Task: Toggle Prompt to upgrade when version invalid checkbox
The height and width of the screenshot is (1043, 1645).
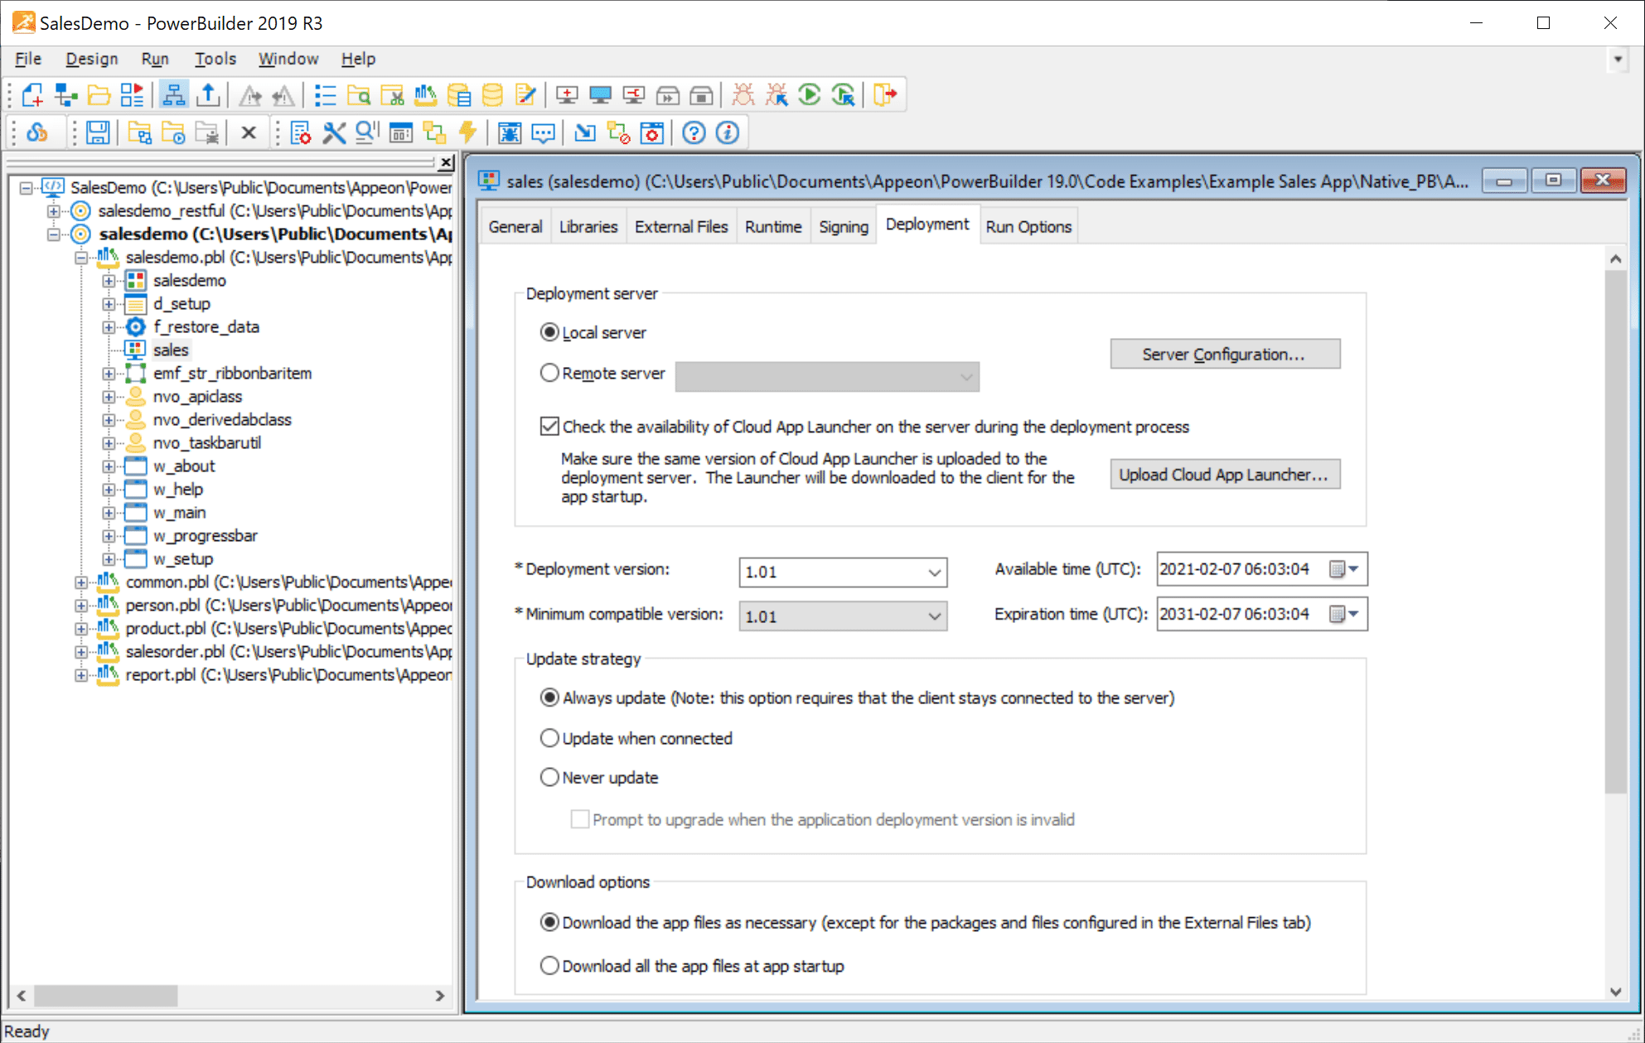Action: [579, 819]
